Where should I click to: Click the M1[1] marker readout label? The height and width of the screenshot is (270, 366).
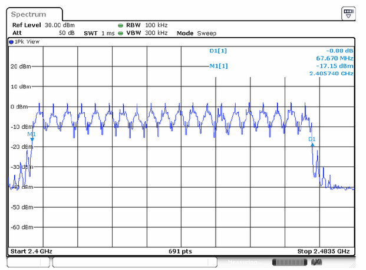tap(218, 66)
